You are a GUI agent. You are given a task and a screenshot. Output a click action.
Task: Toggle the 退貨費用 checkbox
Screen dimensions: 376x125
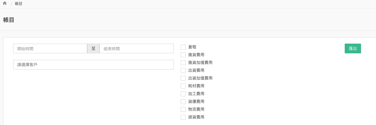point(183,117)
